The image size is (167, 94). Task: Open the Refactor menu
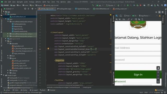[x=38, y=2]
